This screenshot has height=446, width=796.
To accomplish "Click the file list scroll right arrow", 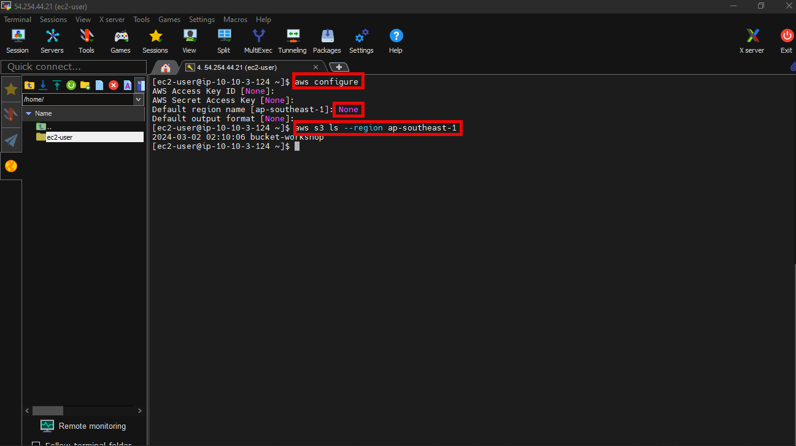I will point(140,410).
